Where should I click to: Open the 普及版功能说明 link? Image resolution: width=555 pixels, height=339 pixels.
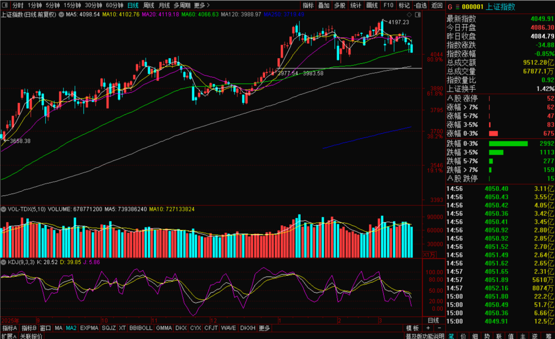(x=424, y=336)
